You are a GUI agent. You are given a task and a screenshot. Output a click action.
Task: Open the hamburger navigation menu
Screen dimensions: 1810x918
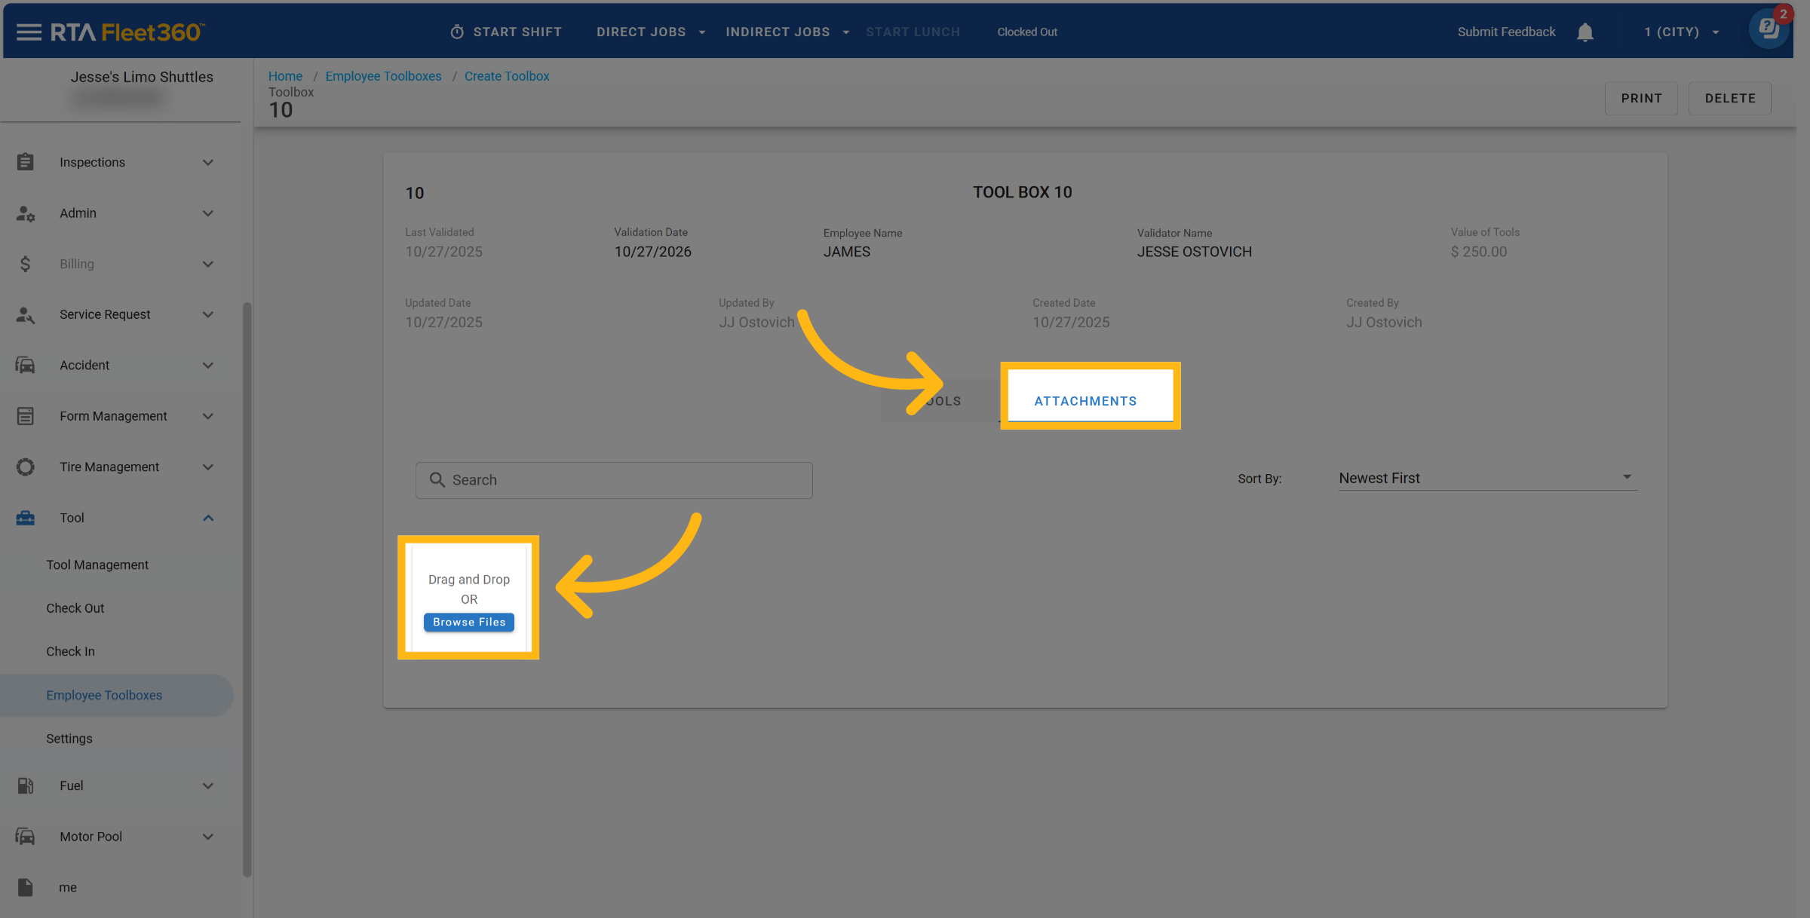pyautogui.click(x=29, y=32)
